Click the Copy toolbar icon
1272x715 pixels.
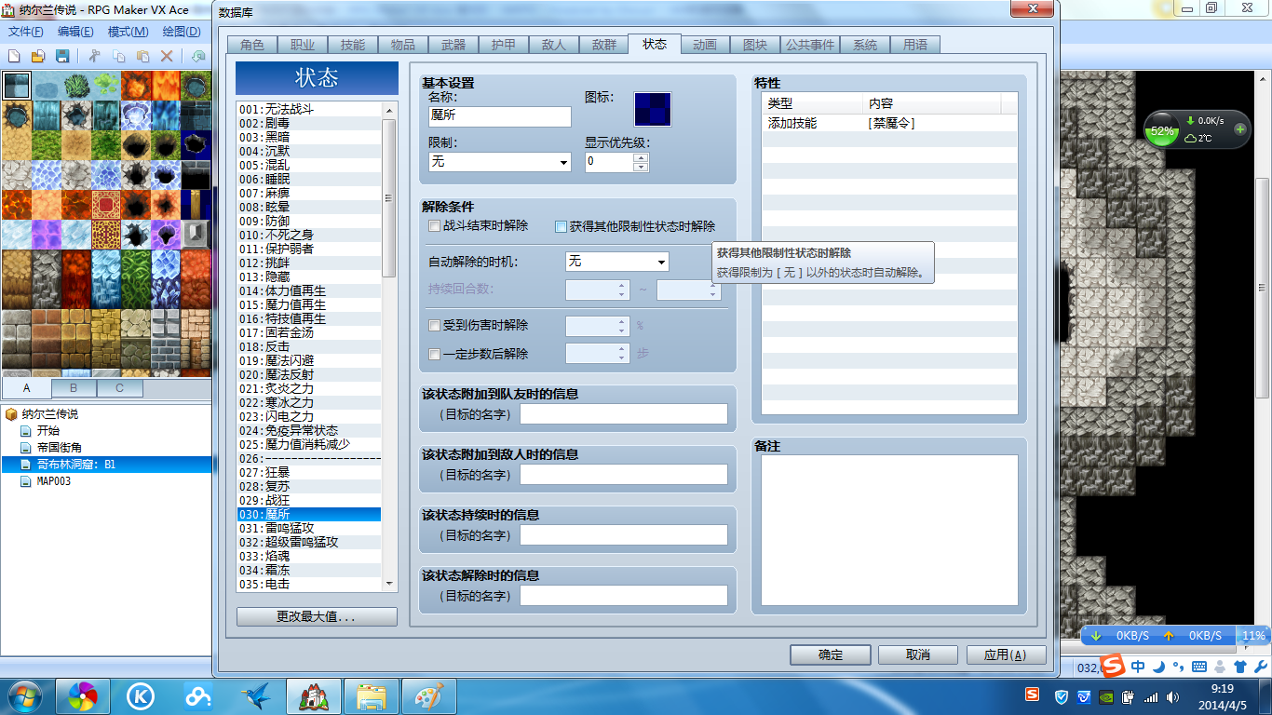[119, 57]
